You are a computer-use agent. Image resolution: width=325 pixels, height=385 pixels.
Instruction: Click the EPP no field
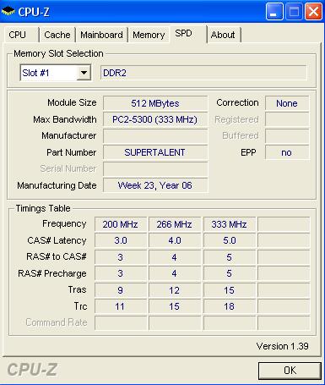point(287,152)
